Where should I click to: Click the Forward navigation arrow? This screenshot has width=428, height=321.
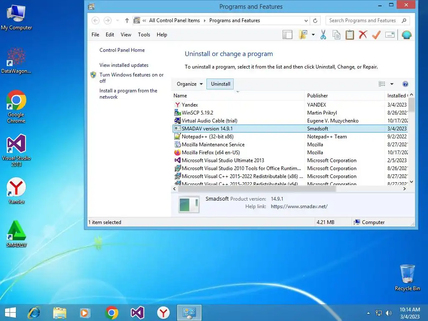pyautogui.click(x=107, y=20)
